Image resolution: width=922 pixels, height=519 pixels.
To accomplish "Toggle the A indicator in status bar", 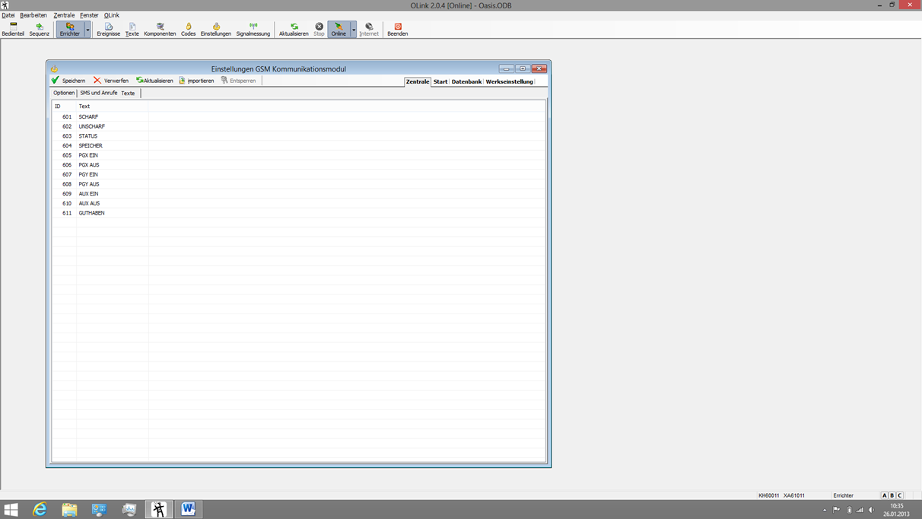I will tap(884, 495).
